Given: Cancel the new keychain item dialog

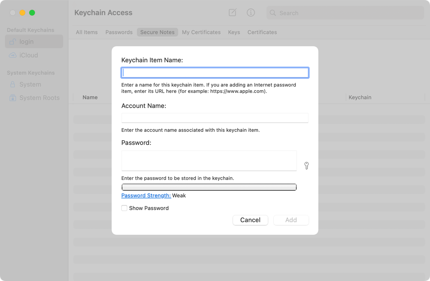Looking at the screenshot, I should coord(250,220).
